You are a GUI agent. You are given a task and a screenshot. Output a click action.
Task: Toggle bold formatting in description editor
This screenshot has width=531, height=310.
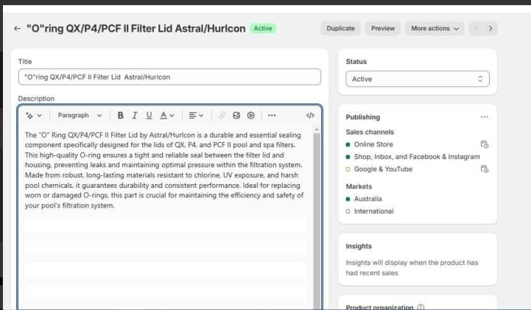120,116
